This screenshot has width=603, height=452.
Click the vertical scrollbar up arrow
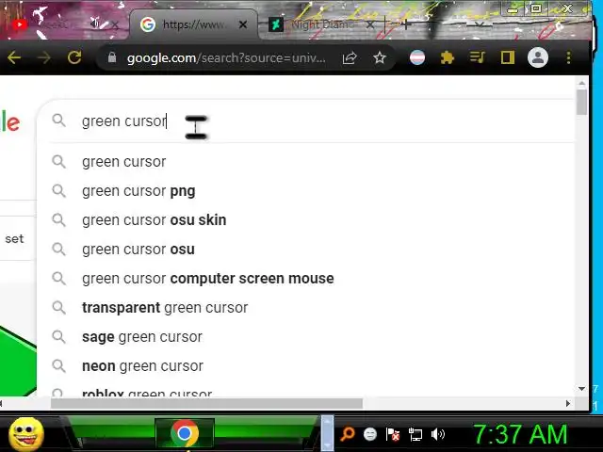[x=581, y=83]
